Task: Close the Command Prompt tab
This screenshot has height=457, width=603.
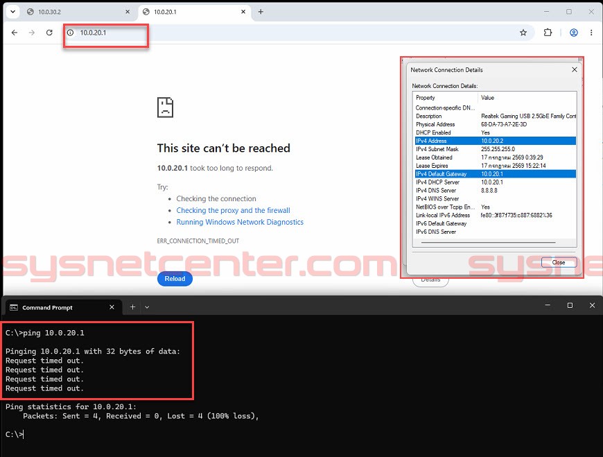Action: [x=112, y=307]
